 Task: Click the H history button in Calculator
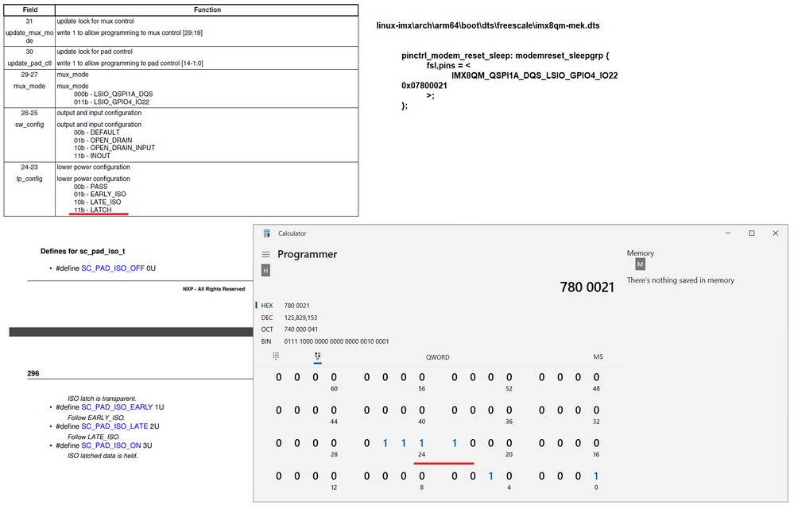coord(265,271)
